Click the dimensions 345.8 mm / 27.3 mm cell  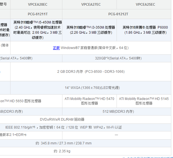(x=85, y=143)
